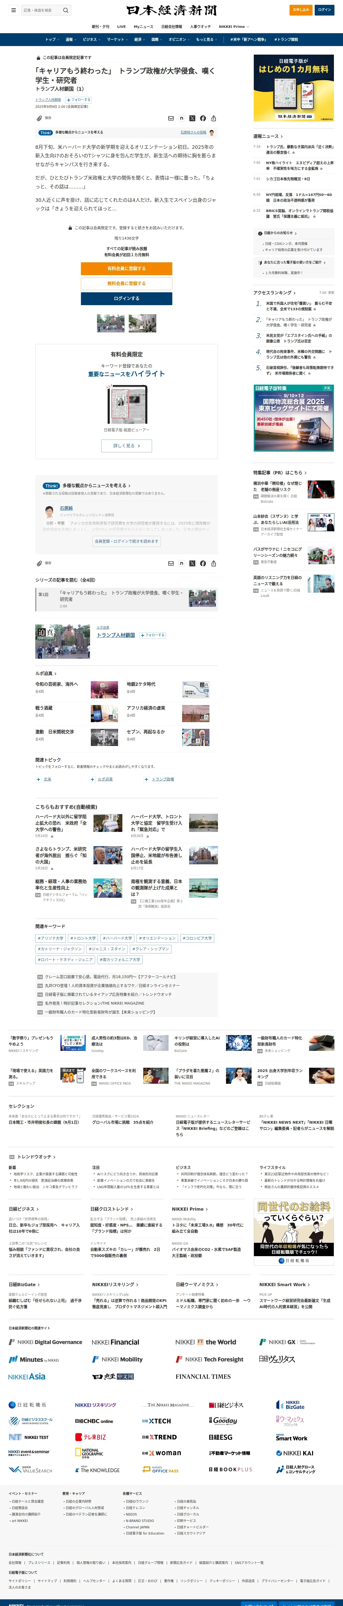The image size is (343, 1606).
Task: Share to Facebook icon below the article date
Action: [203, 119]
